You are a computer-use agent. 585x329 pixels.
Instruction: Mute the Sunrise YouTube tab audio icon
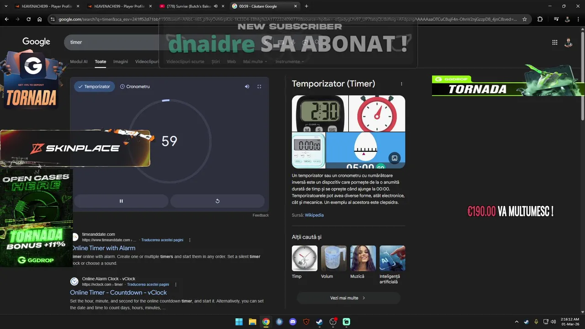click(x=216, y=6)
